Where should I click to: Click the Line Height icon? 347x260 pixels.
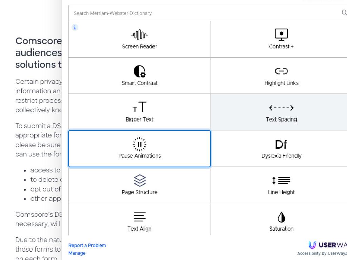(x=281, y=180)
